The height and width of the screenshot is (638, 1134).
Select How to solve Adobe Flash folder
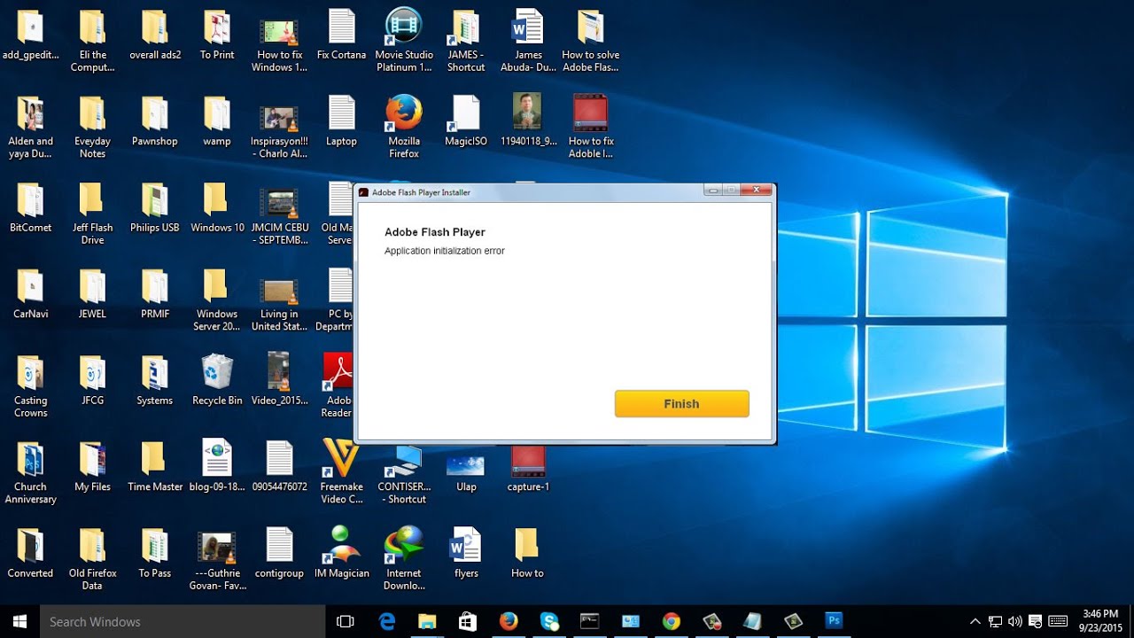pyautogui.click(x=591, y=40)
